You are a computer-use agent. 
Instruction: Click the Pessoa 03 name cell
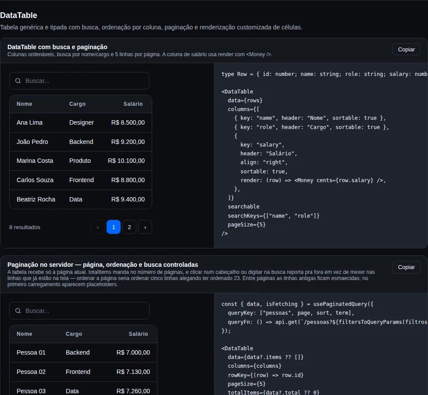31,391
